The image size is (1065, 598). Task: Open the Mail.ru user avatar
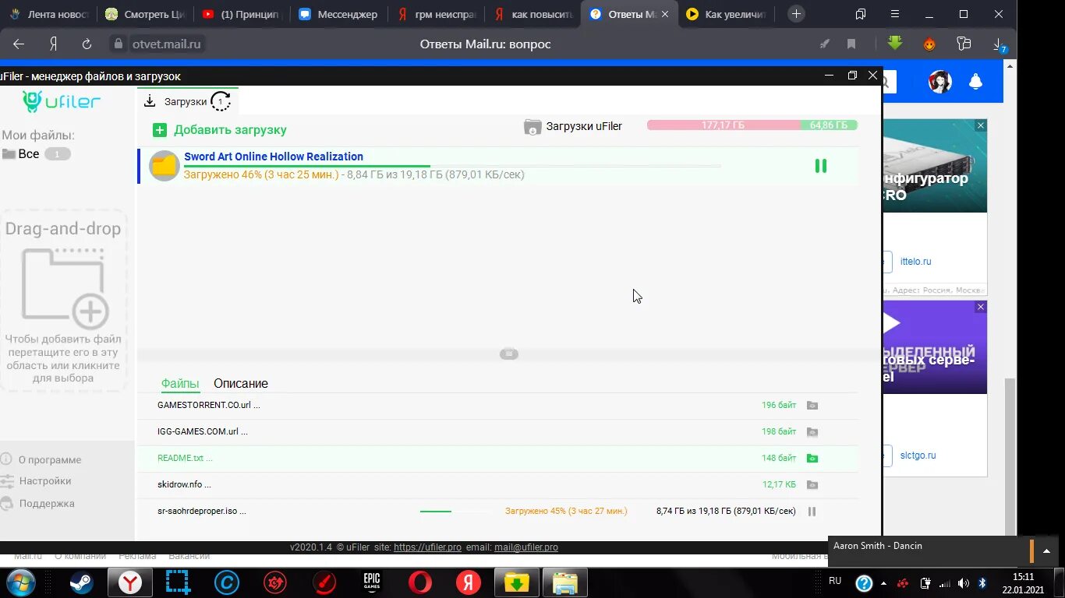pyautogui.click(x=940, y=82)
